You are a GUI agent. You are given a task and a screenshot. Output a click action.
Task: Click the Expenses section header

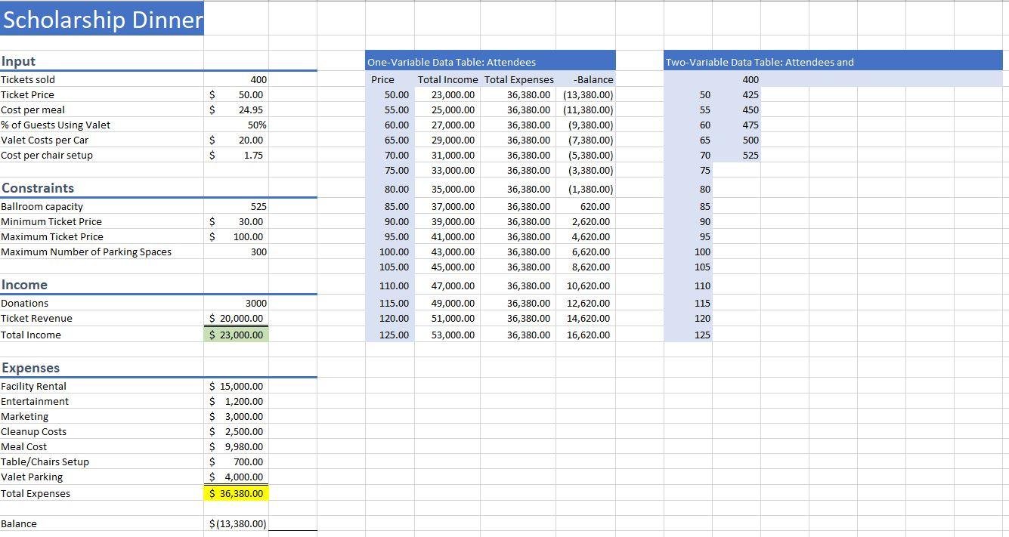point(30,368)
